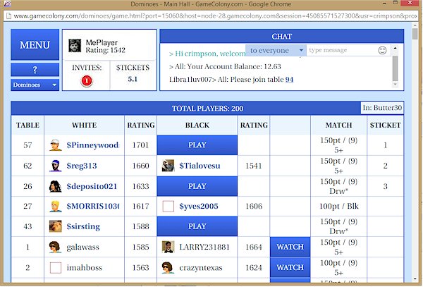
Task: Open player $sirsting's name link
Action: pos(83,226)
